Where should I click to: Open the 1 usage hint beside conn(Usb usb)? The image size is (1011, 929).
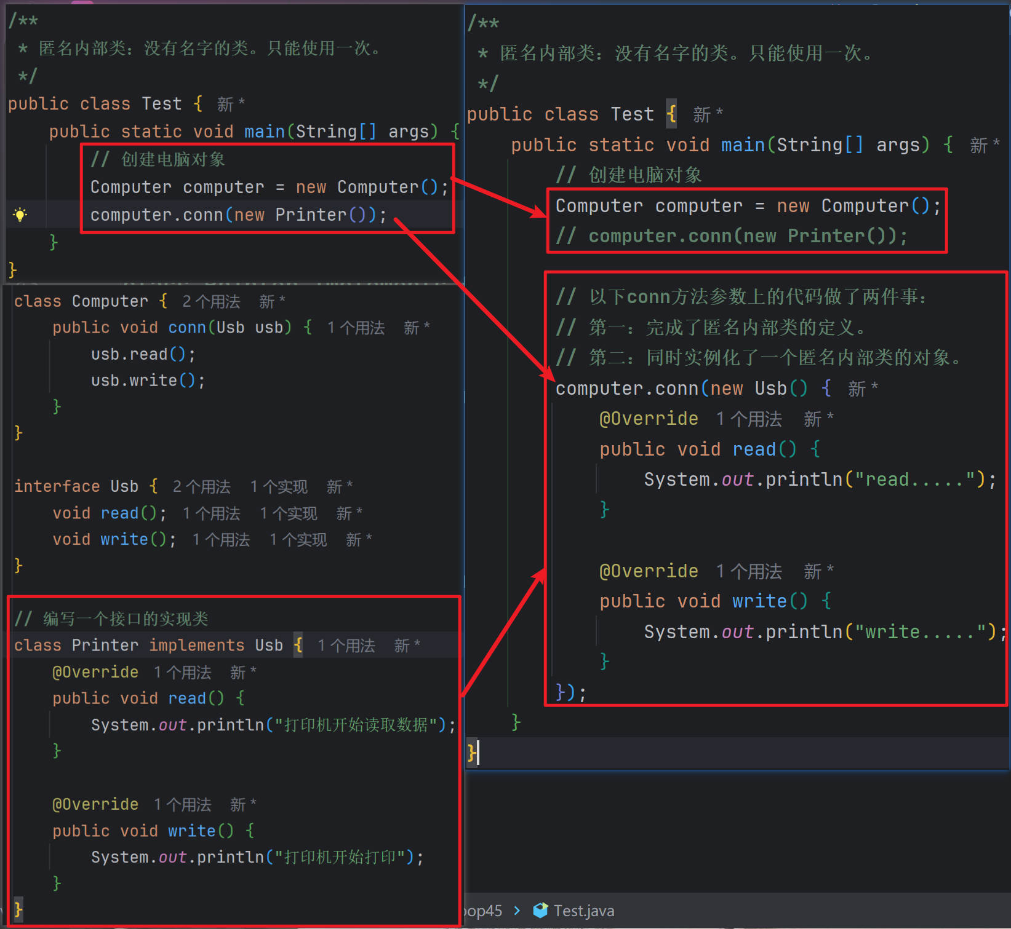[356, 328]
